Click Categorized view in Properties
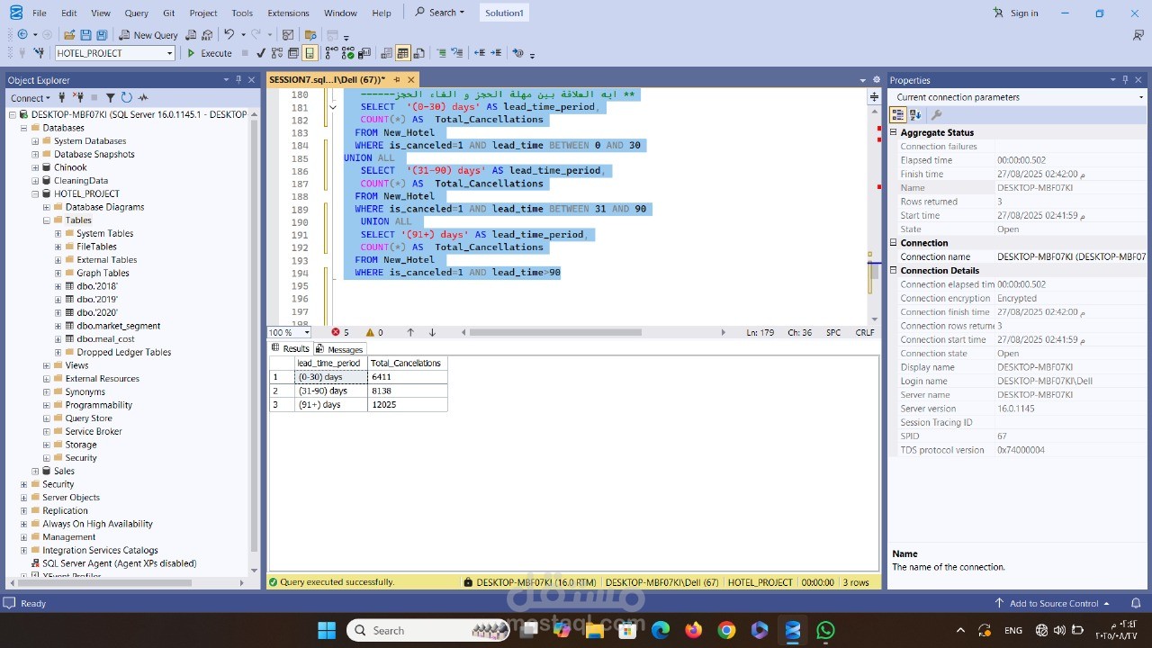 [897, 114]
